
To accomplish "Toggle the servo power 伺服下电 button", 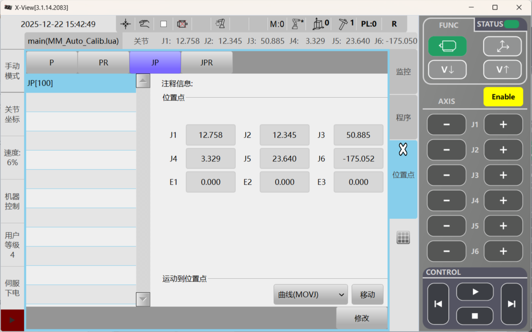I will (12, 288).
